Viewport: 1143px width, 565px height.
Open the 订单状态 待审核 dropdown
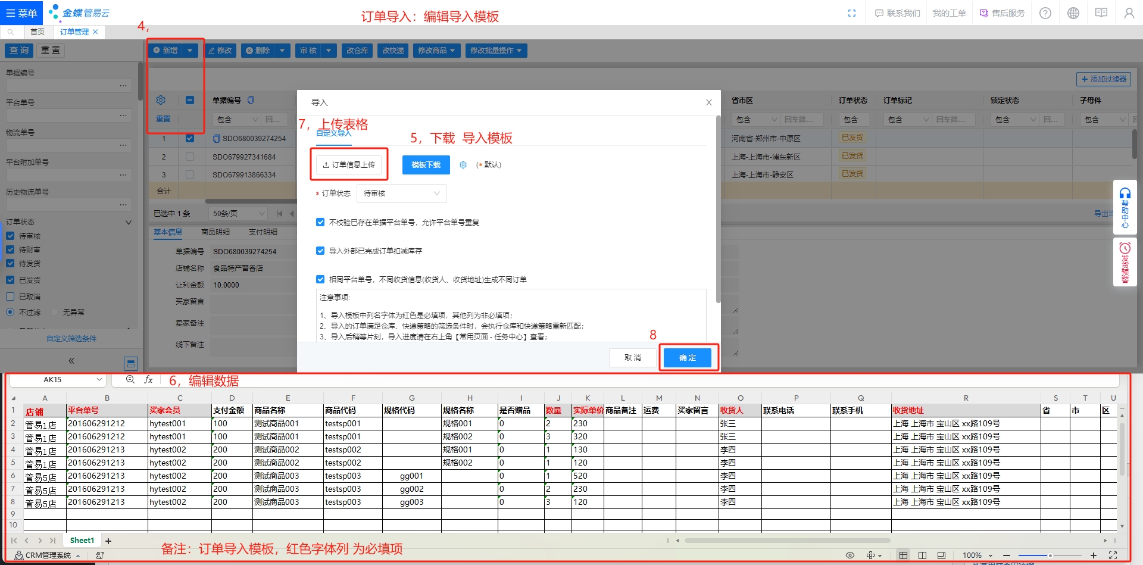point(401,193)
